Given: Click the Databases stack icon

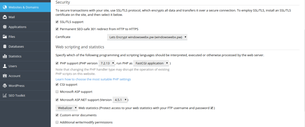Looking at the screenshot, I should click(5, 47).
